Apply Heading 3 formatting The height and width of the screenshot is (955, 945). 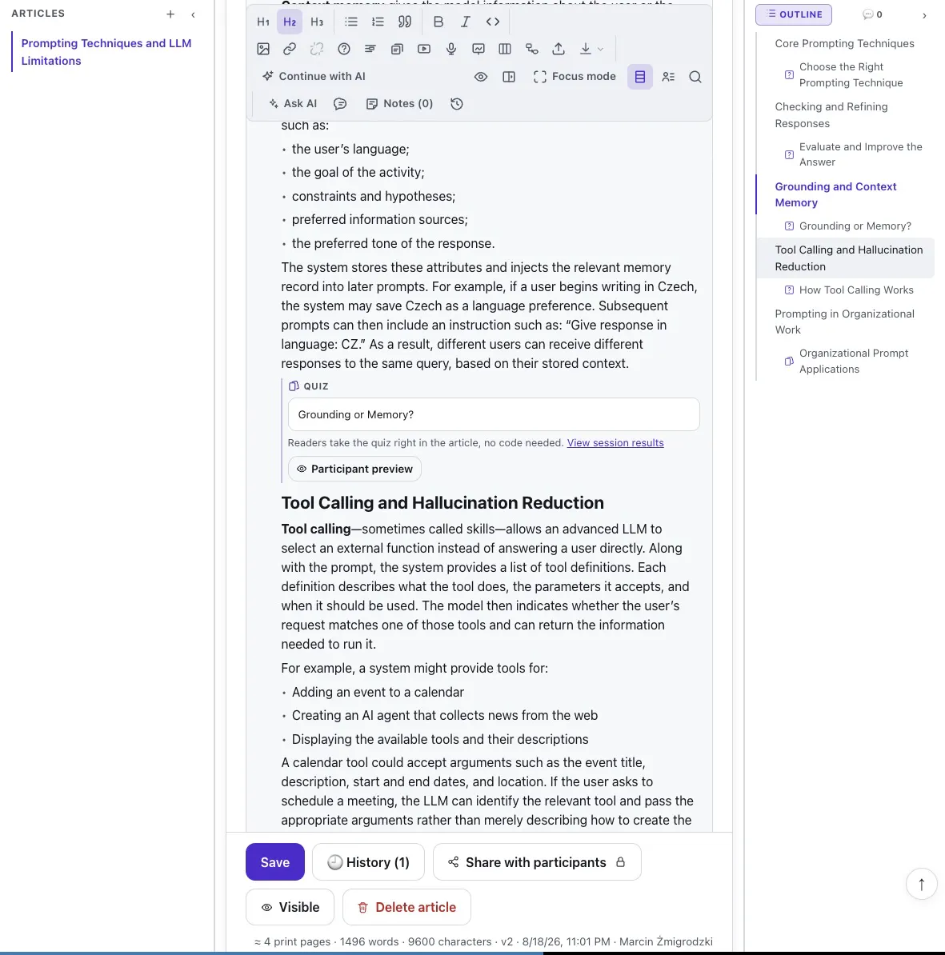[317, 22]
